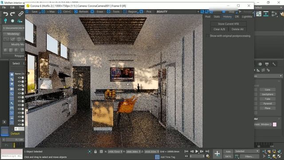Click the Z coordinate input field
The height and width of the screenshot is (160, 284).
click(x=152, y=152)
